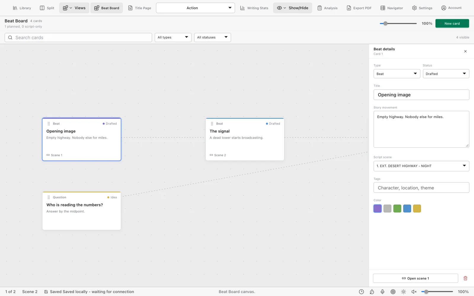Viewport: 474px width, 296px height.
Task: Expand the Script scene dropdown
Action: [421, 166]
